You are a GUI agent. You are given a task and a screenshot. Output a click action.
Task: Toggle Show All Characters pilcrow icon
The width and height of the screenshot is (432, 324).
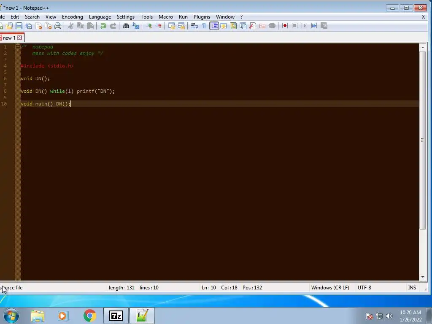204,26
